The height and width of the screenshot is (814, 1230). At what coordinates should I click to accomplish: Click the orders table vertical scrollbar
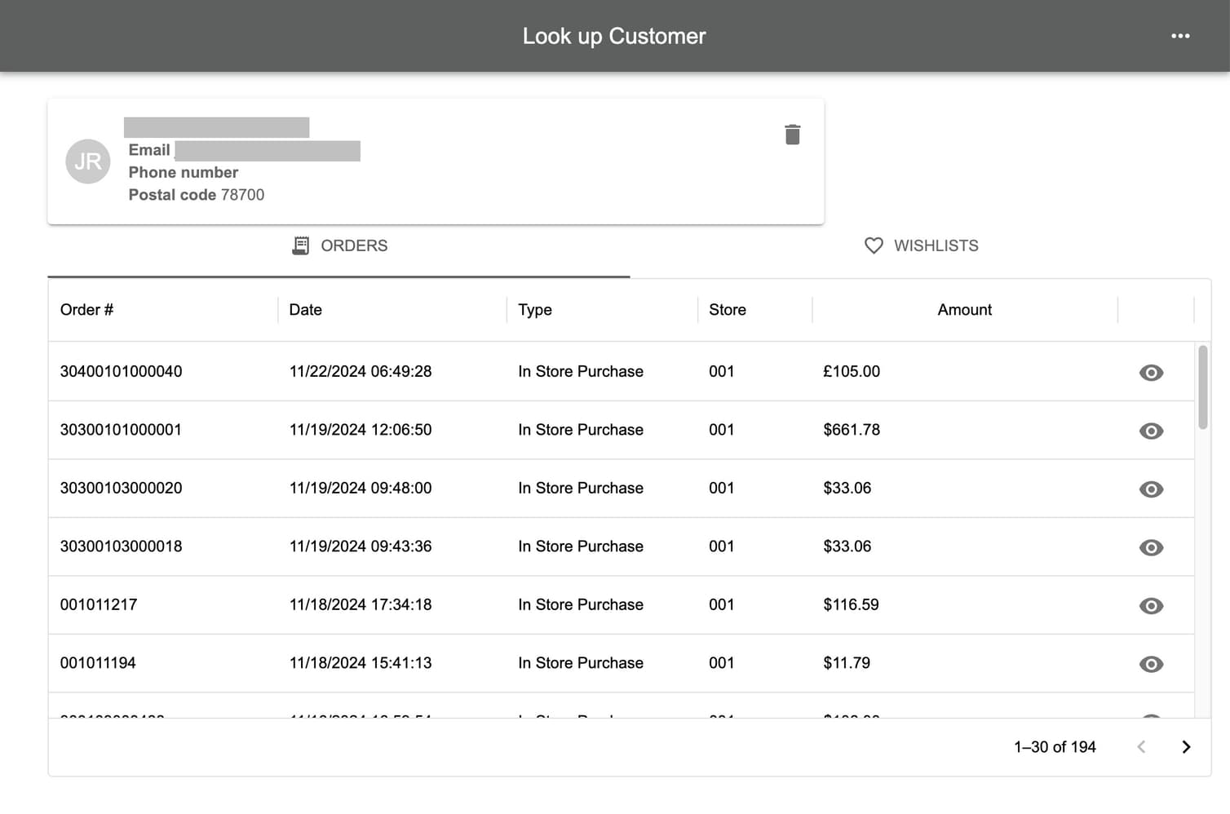click(1202, 387)
